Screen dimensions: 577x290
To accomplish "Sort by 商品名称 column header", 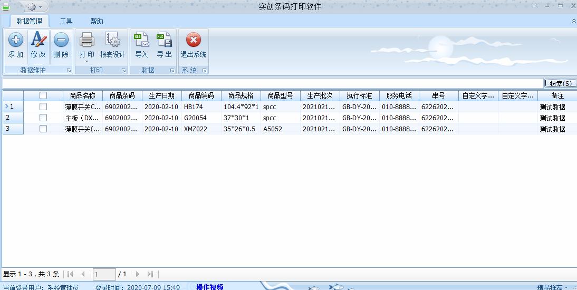I will click(x=83, y=95).
